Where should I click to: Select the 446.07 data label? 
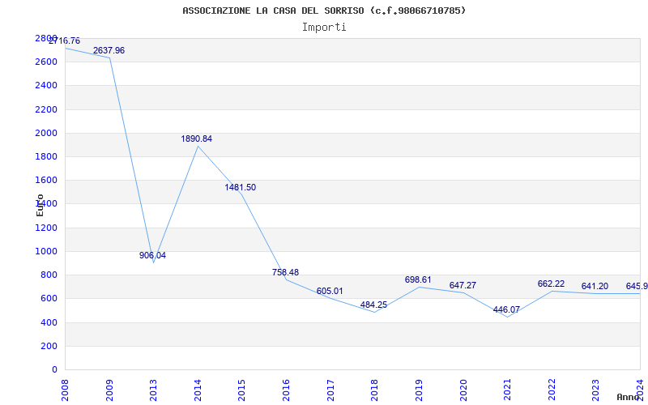click(506, 310)
